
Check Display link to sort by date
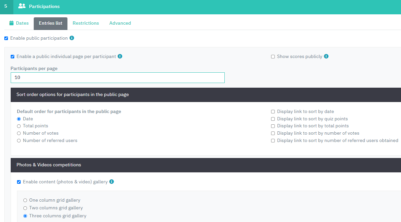(273, 112)
